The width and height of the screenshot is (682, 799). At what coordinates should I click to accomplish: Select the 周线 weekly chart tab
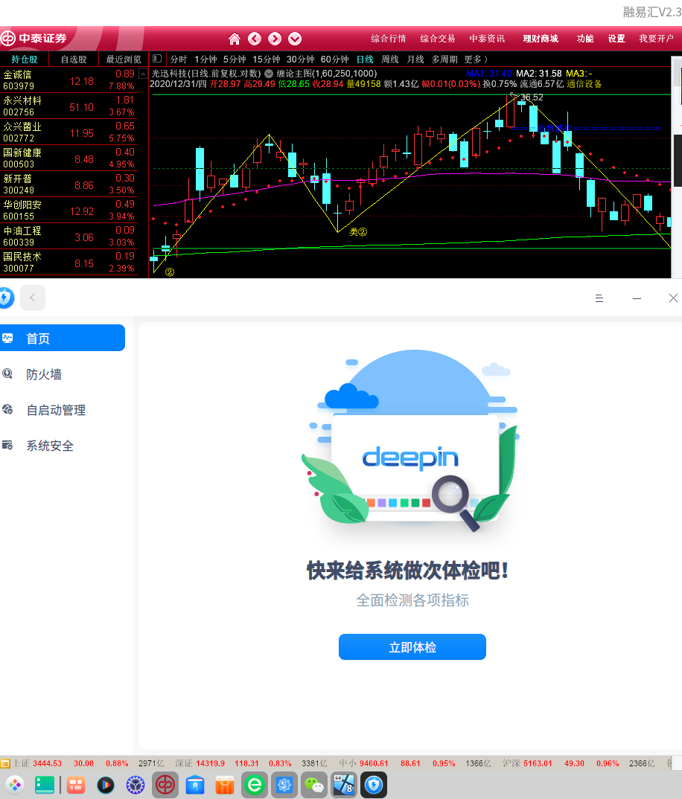click(390, 59)
